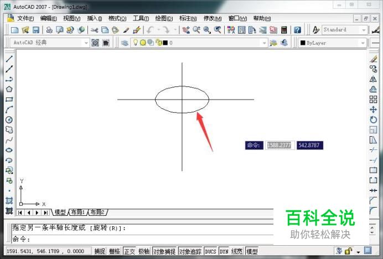This screenshot has height=259, width=383.
Task: Open Workspace settings gear icon
Action: [x=95, y=43]
